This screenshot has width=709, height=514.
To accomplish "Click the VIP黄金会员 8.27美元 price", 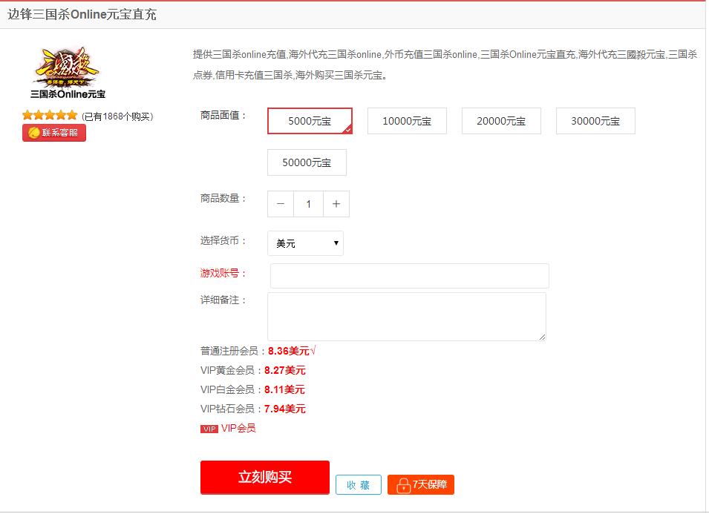I will (x=285, y=370).
